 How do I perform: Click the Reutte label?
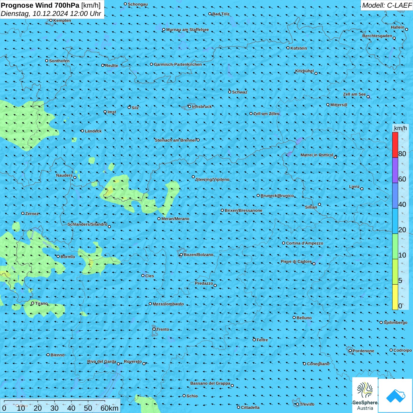112,65
